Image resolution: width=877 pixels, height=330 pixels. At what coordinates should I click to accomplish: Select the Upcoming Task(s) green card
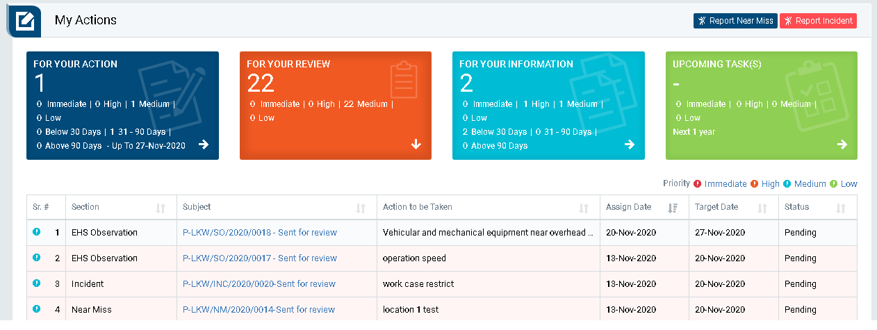[761, 106]
